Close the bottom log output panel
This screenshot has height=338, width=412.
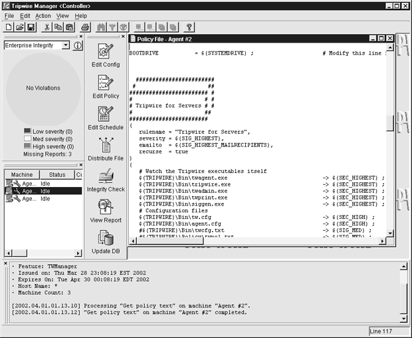click(5, 263)
